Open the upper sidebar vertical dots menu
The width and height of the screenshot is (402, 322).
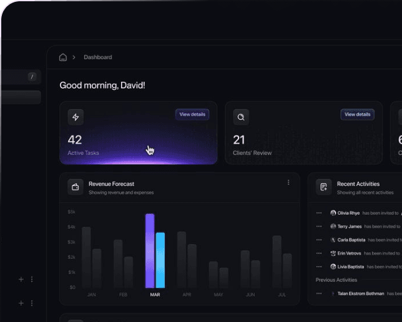point(32,280)
